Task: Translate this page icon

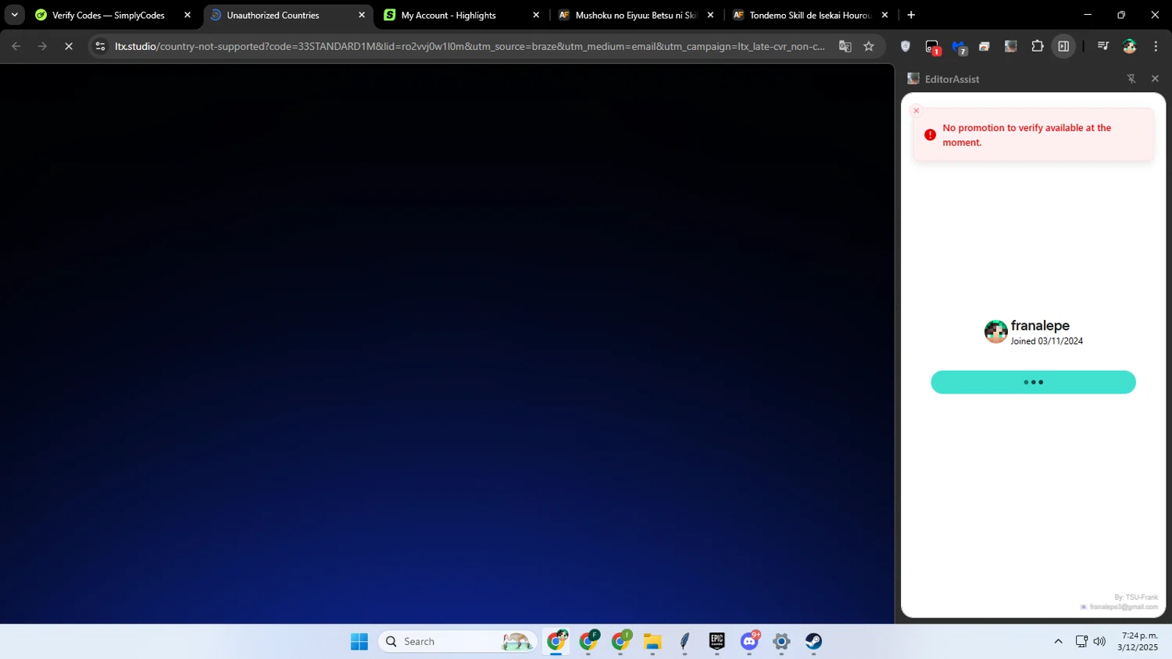Action: (x=845, y=46)
